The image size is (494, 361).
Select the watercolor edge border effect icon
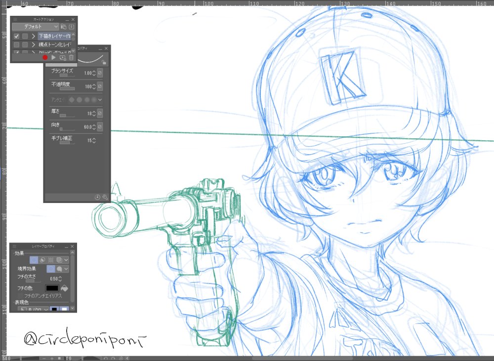[x=59, y=269]
